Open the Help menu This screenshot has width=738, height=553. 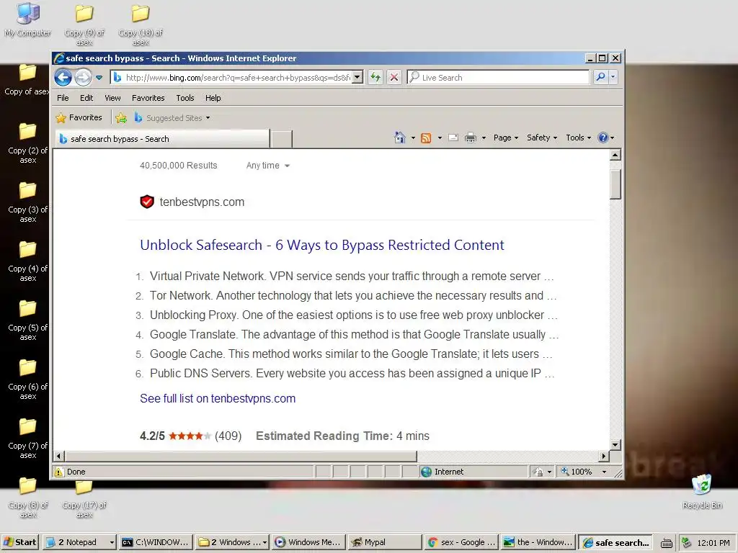(213, 98)
